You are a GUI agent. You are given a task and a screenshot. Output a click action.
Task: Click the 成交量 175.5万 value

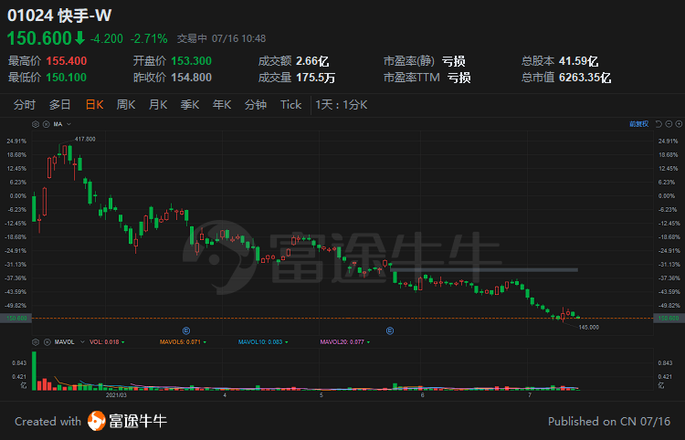[x=315, y=78]
